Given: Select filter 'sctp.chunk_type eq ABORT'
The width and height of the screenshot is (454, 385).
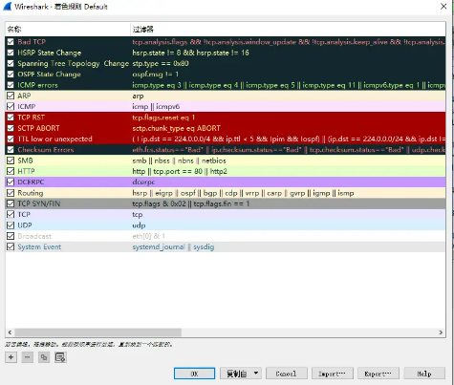Looking at the screenshot, I should pos(176,128).
